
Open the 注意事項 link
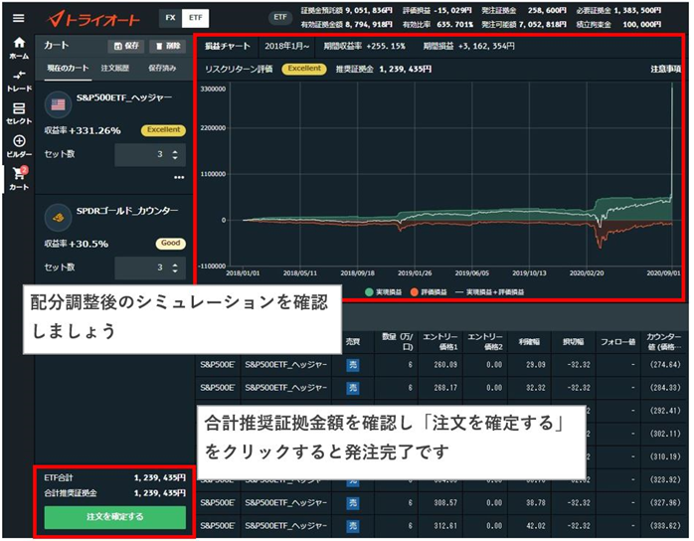[666, 69]
